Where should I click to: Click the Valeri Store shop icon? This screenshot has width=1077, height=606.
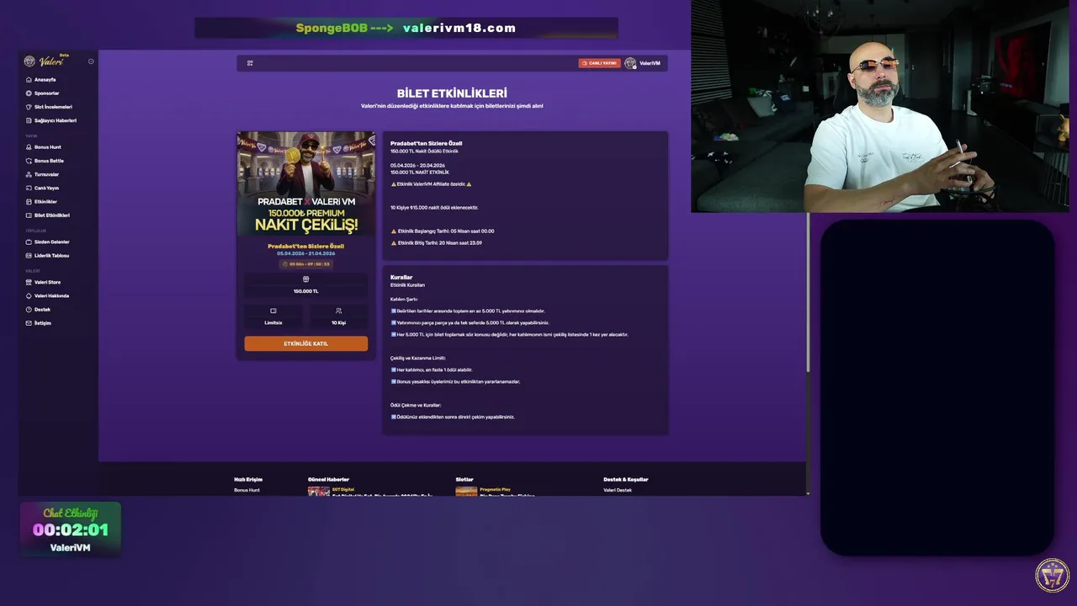coord(29,282)
